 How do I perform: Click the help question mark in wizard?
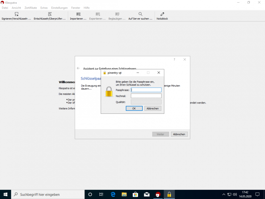[x=174, y=59]
